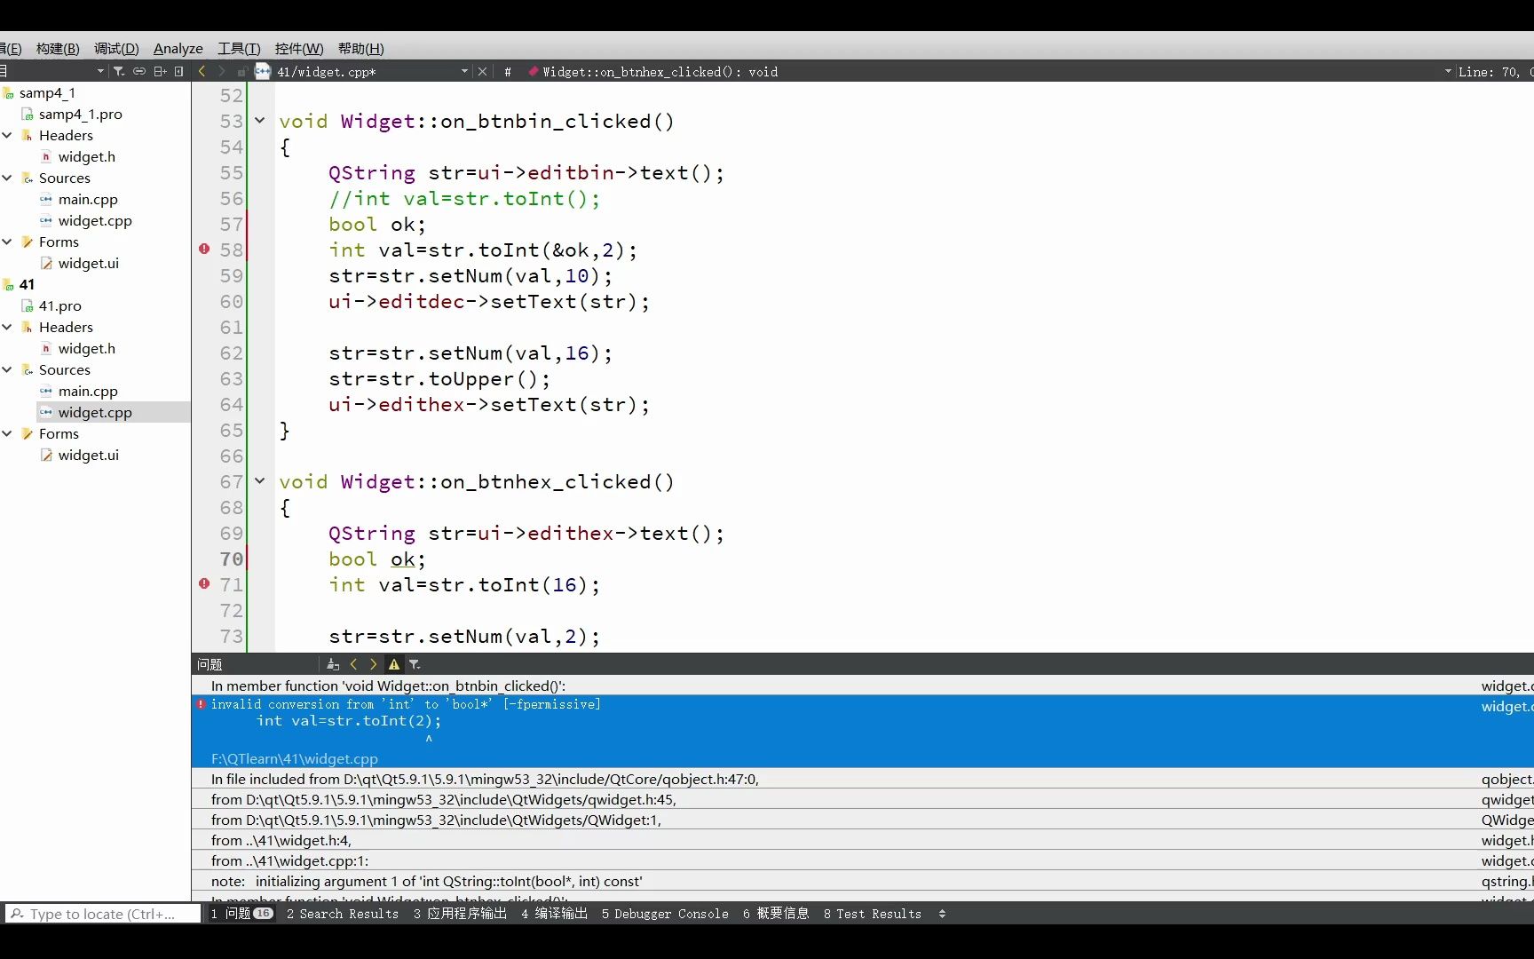Screen dimensions: 1534x959
Task: Toggle synchronize with editor link icon
Action: (139, 71)
